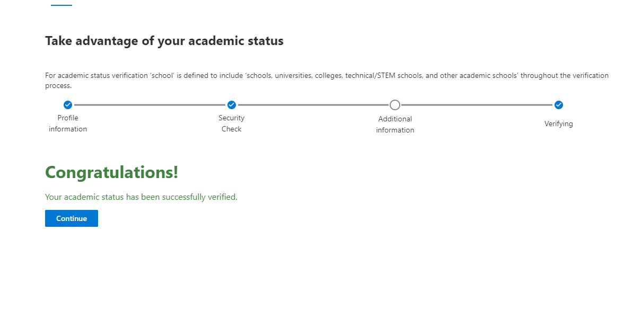
Task: Click the Security Check completed checkmark icon
Action: [x=231, y=105]
